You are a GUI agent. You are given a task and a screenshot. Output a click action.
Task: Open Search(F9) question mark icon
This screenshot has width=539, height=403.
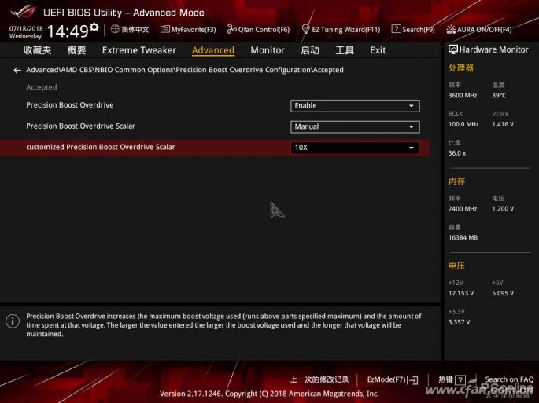tap(396, 29)
